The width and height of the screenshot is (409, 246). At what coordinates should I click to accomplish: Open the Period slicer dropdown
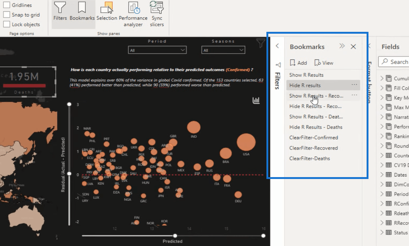tap(157, 50)
